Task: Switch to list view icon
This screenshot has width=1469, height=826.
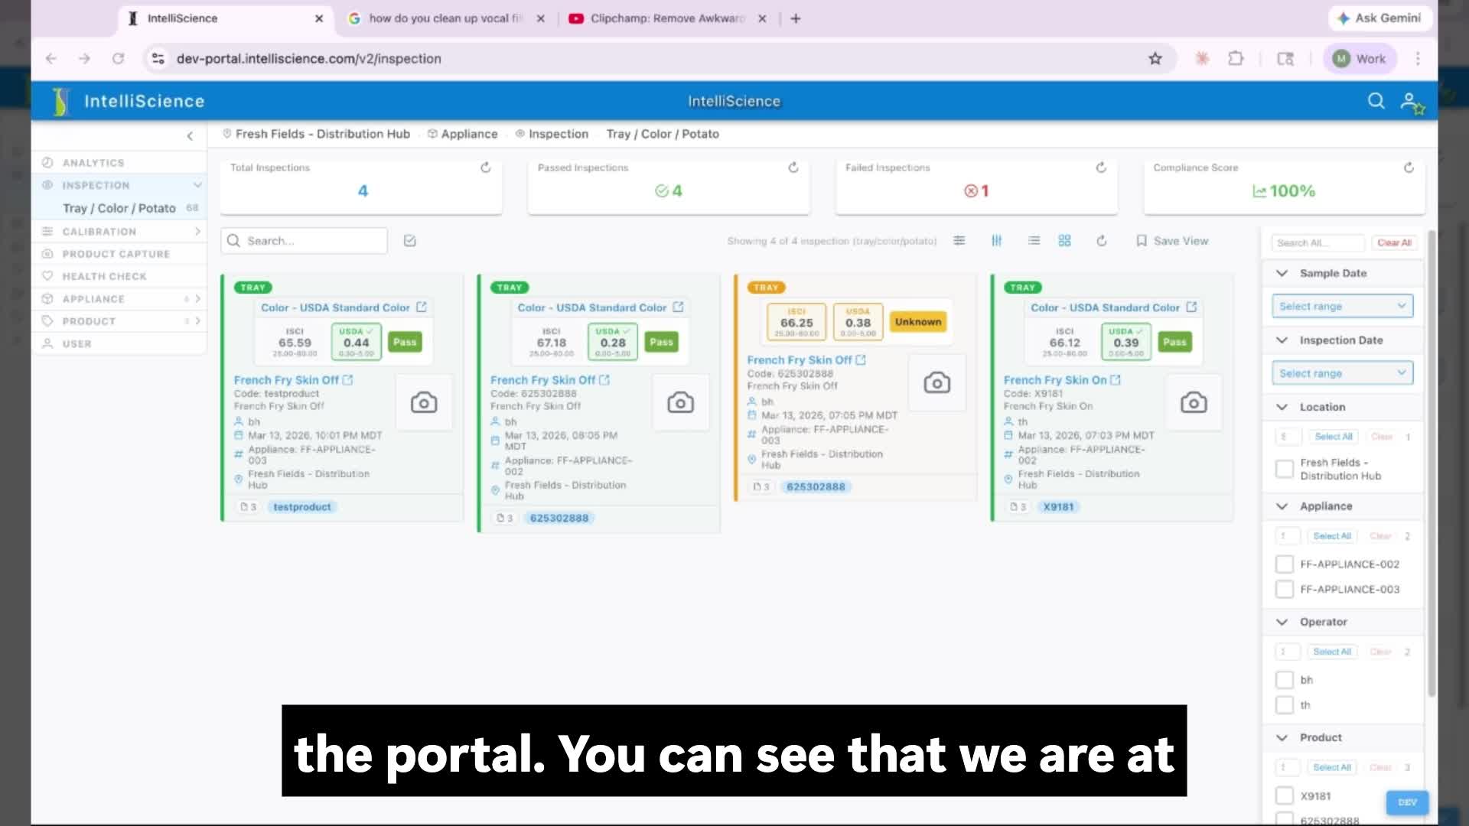Action: pos(1034,241)
